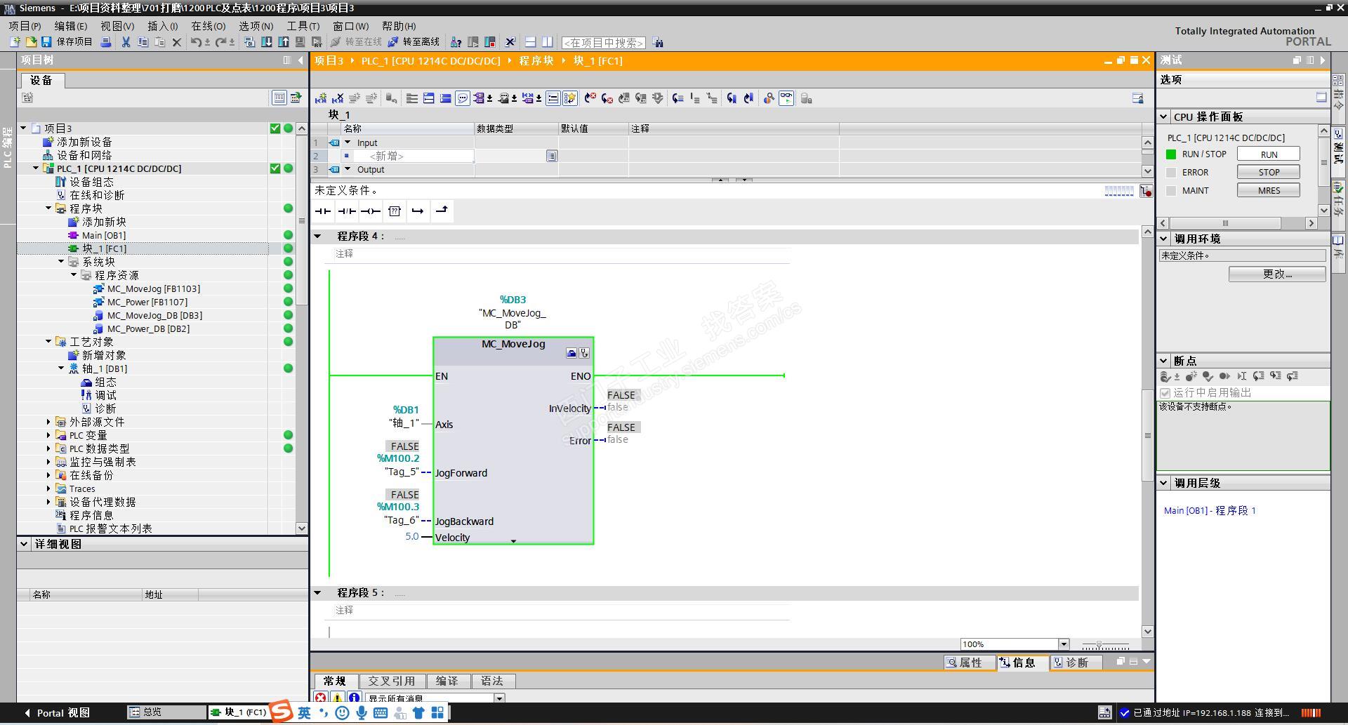Viewport: 1348px width, 725px height.
Task: Open the configuration icon on MC_MoveJog block
Action: click(x=571, y=353)
